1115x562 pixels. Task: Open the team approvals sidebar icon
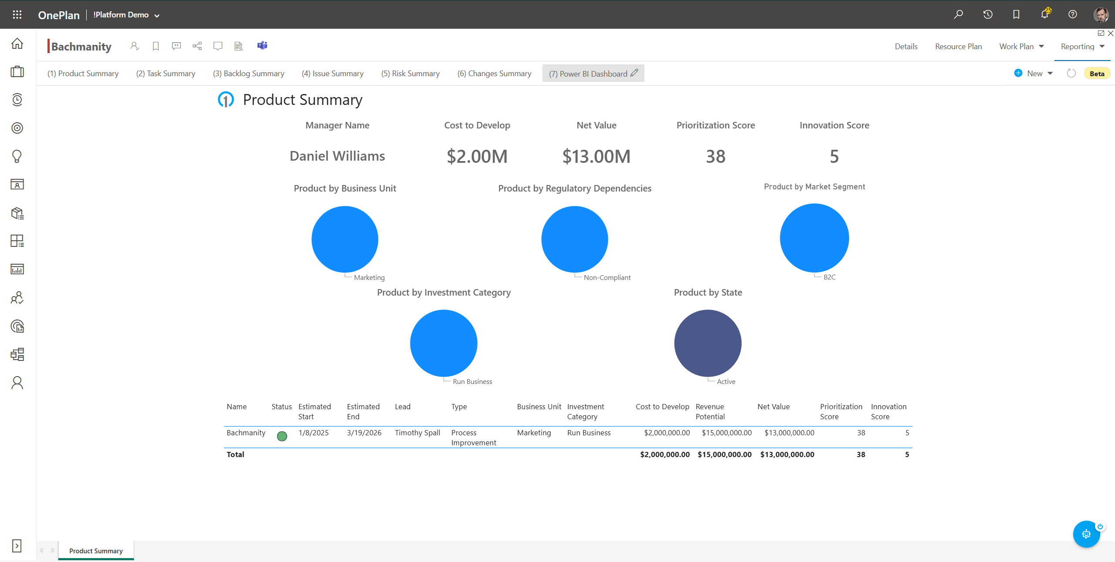17,298
